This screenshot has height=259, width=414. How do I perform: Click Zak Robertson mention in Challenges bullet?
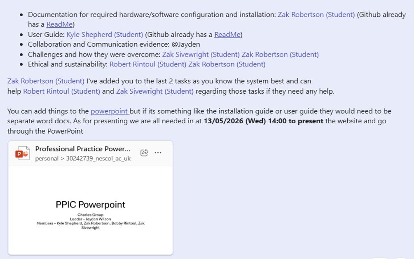[x=280, y=54]
